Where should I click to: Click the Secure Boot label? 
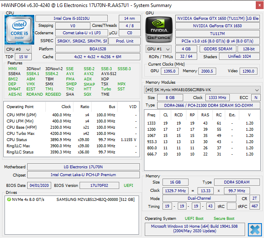point(224,219)
